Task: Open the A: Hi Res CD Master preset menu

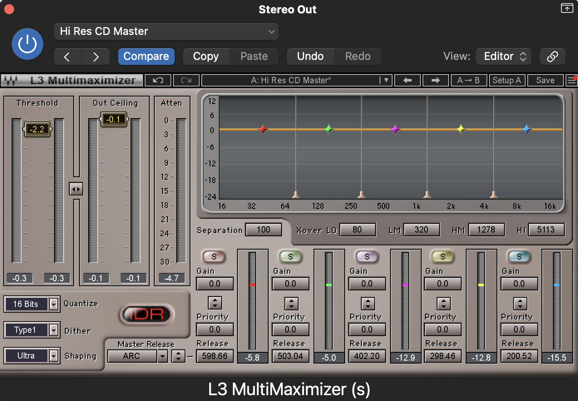Action: point(296,80)
